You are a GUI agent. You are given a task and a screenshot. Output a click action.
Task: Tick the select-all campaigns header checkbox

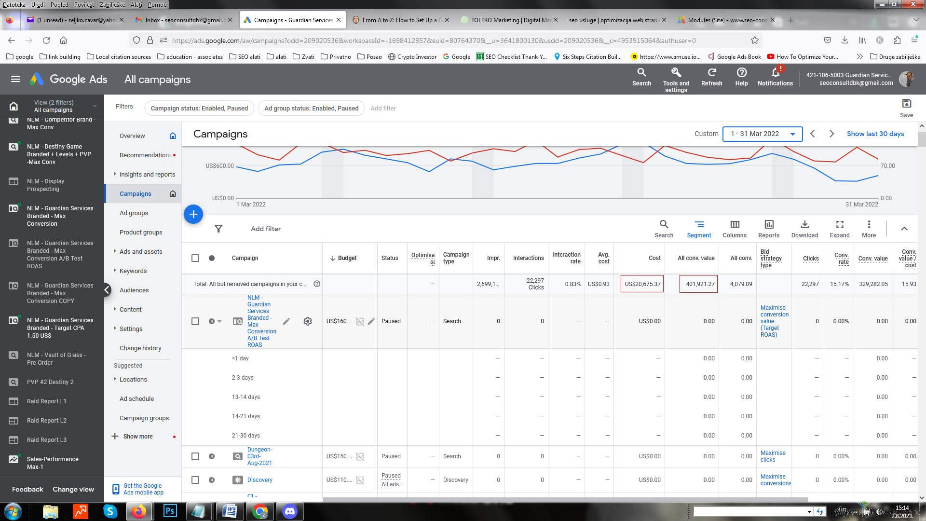point(195,258)
